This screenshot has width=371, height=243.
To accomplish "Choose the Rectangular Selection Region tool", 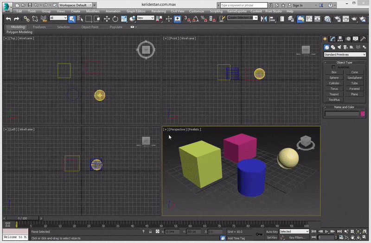I will tap(89, 19).
